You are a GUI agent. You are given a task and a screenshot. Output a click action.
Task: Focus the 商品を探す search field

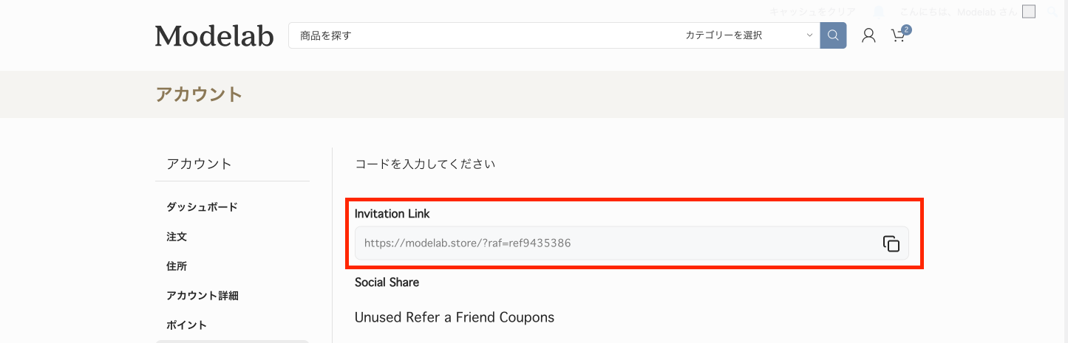tap(480, 35)
